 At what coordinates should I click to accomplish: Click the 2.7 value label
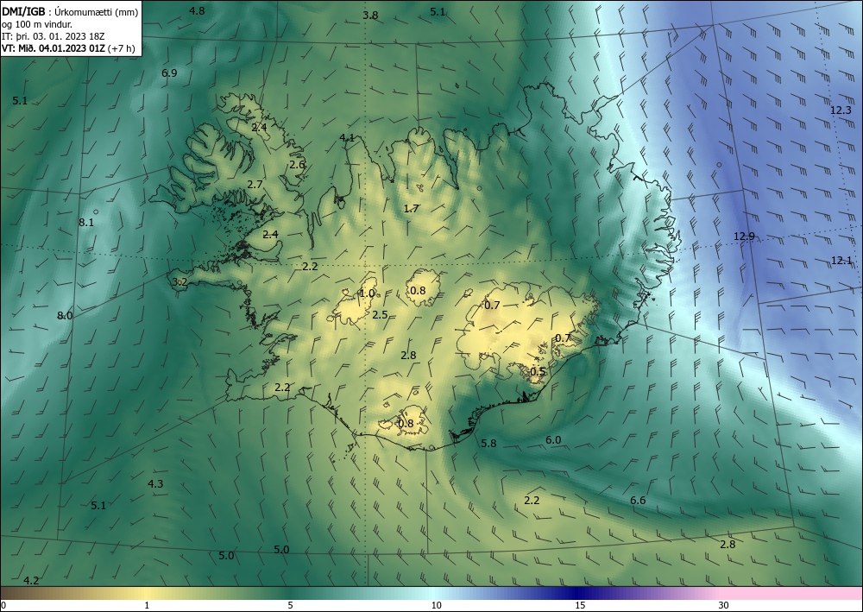point(255,185)
